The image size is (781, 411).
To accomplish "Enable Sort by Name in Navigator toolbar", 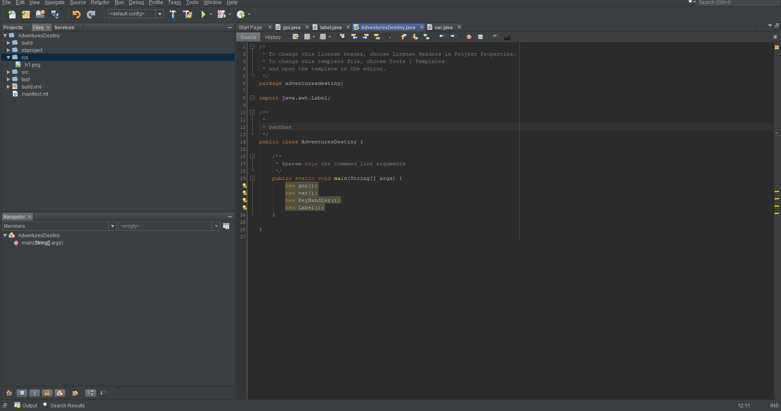I will [90, 393].
